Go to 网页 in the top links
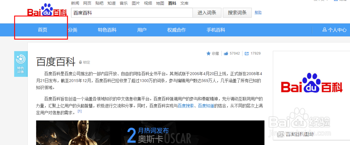350x145 pixels. point(87,3)
